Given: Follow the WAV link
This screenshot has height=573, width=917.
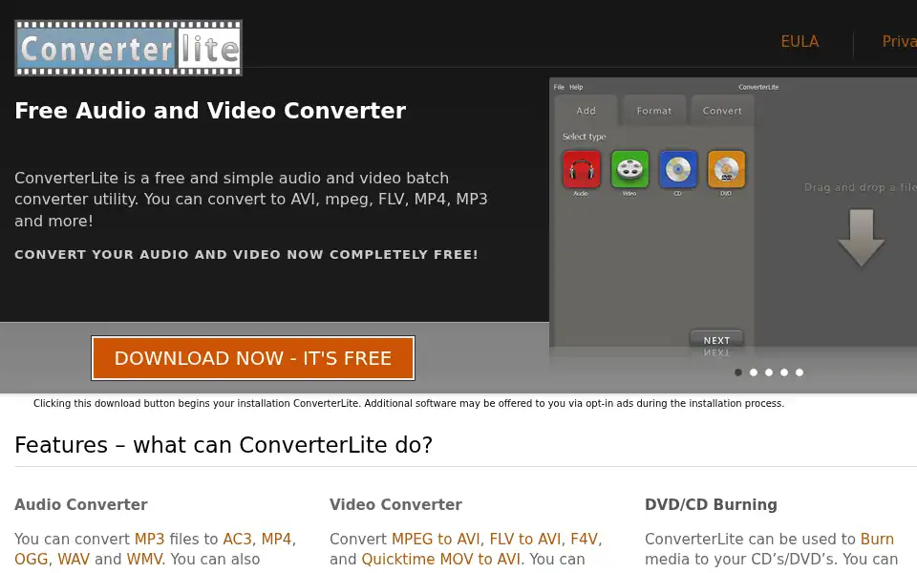Looking at the screenshot, I should tap(74, 559).
